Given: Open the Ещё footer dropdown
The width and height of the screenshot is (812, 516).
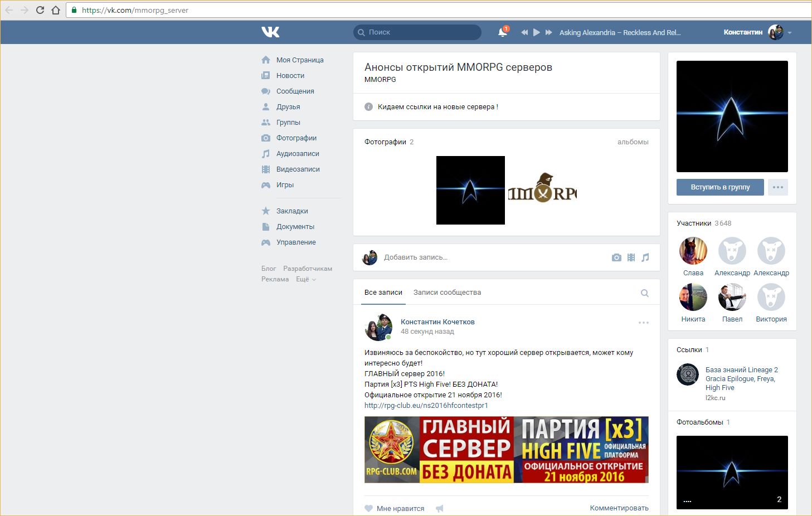Looking at the screenshot, I should click(305, 279).
